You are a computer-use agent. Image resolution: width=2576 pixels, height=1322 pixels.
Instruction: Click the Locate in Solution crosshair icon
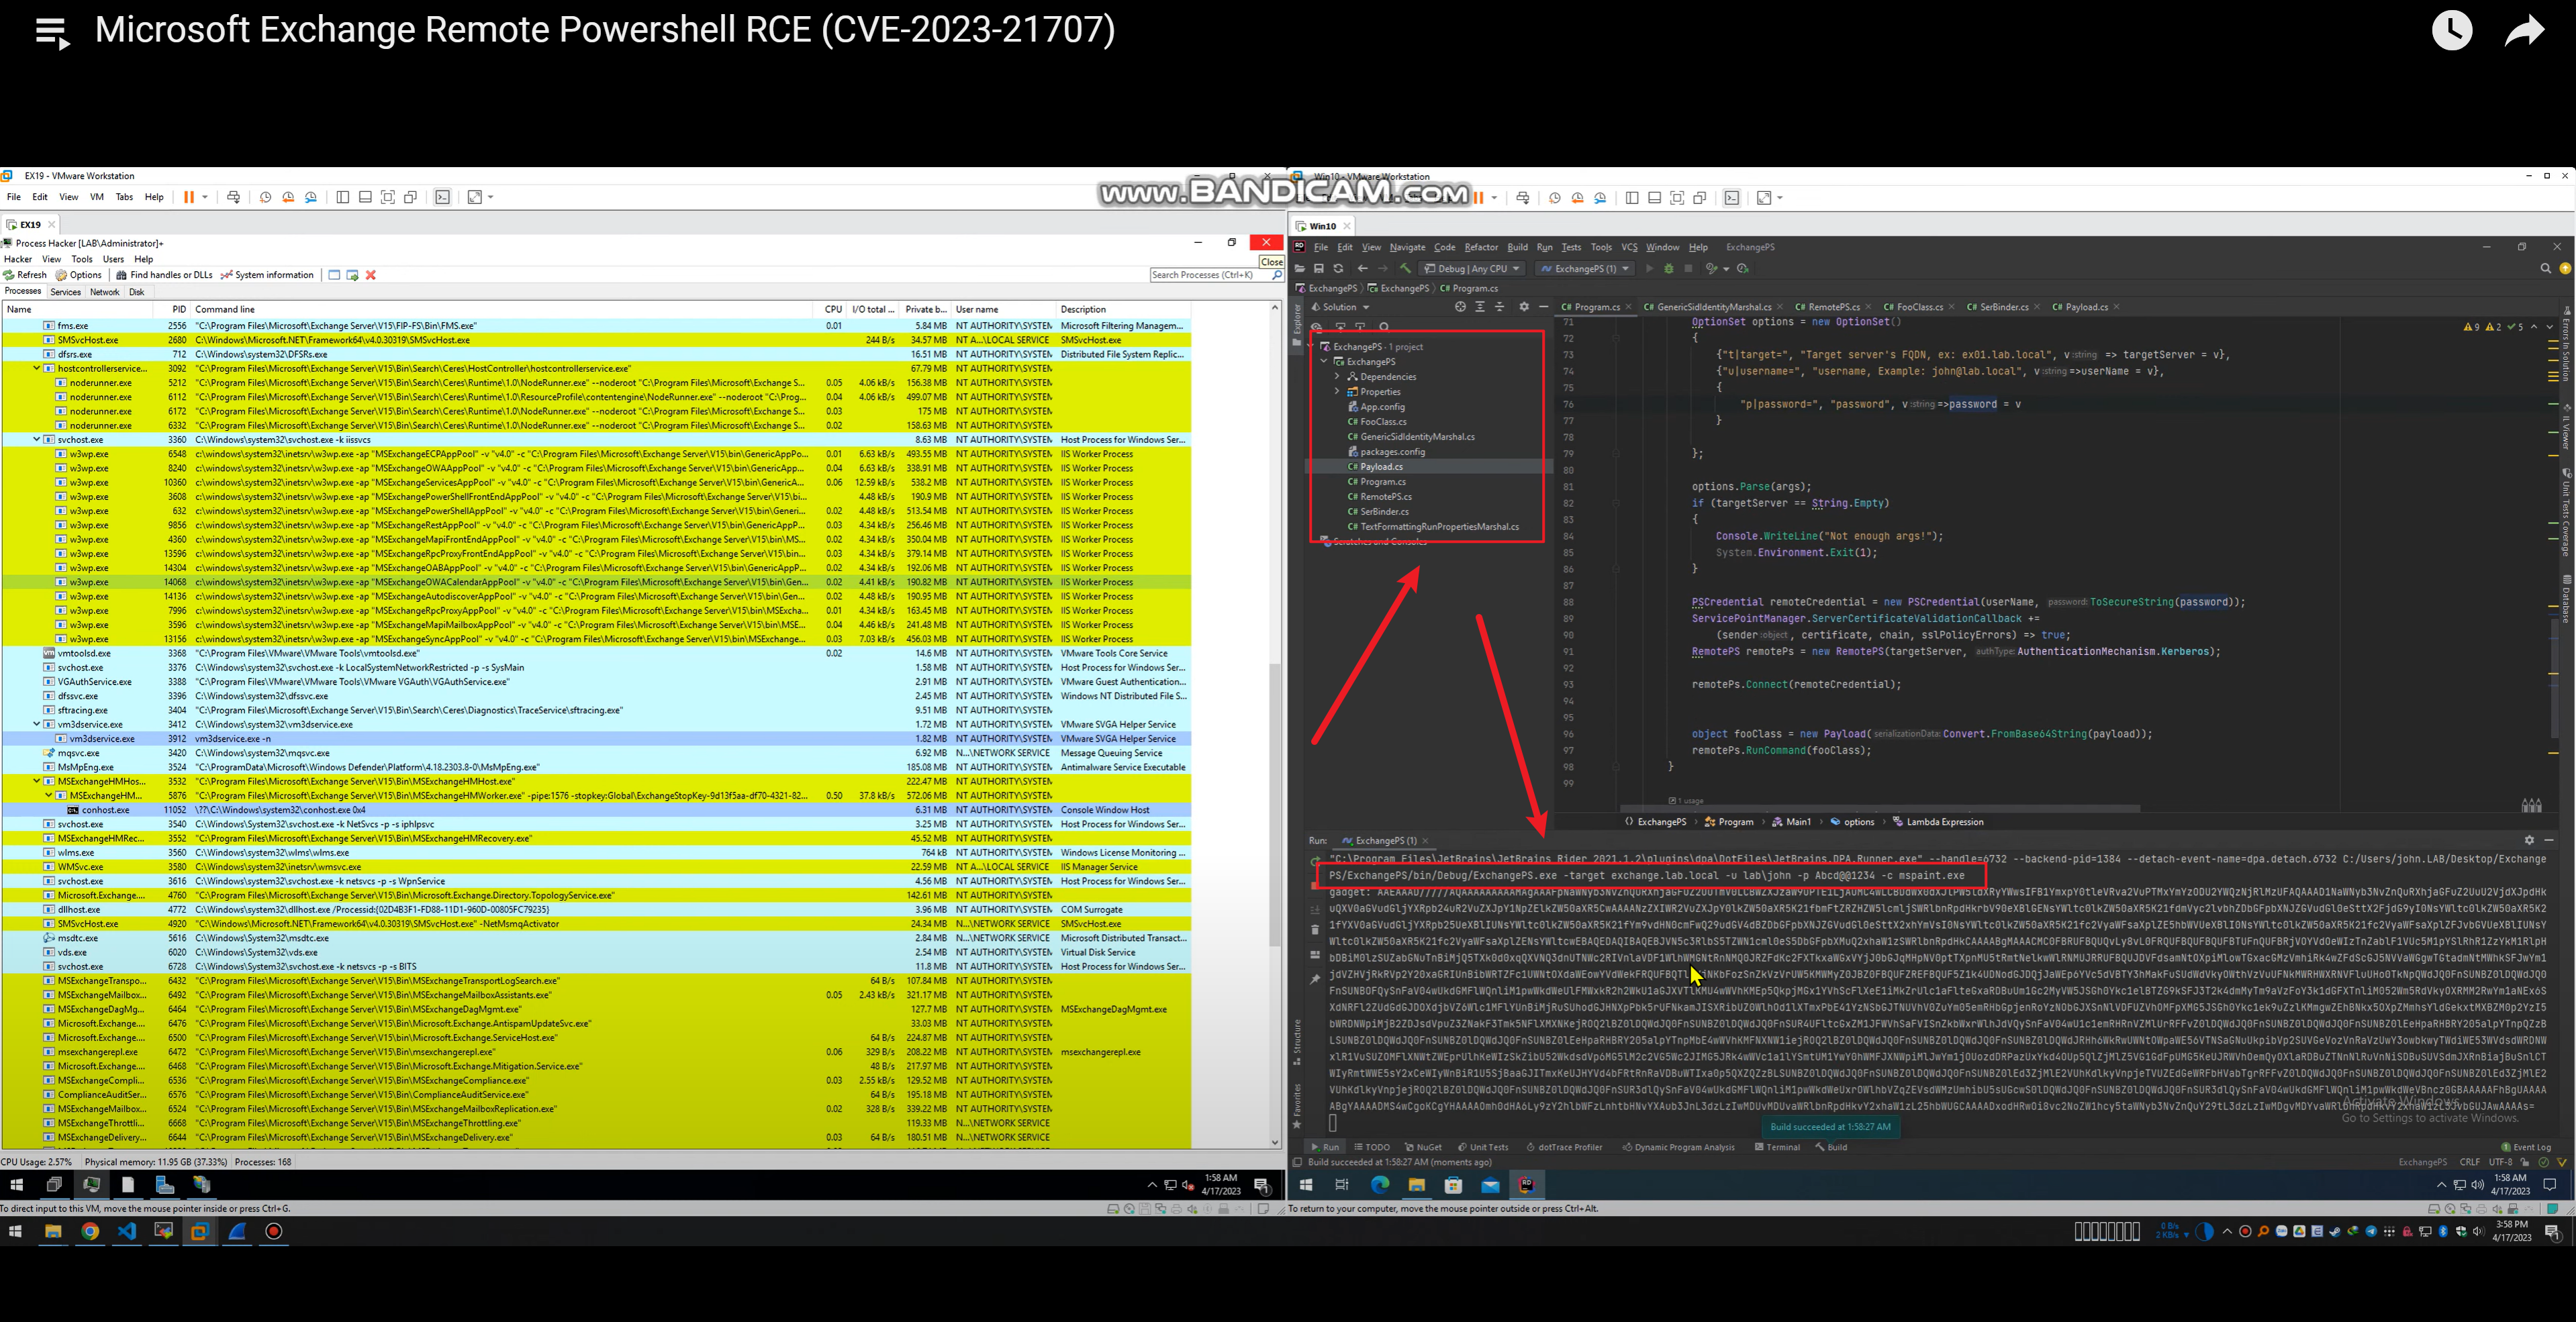[x=1460, y=307]
